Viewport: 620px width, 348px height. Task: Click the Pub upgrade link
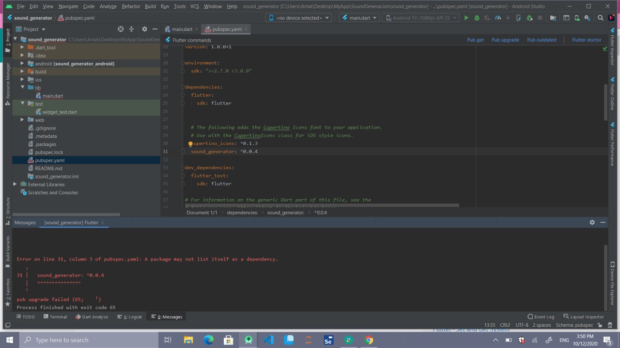[505, 40]
